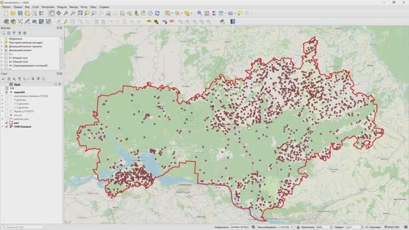Click the Browser panel vertical scrollbar

61,53
